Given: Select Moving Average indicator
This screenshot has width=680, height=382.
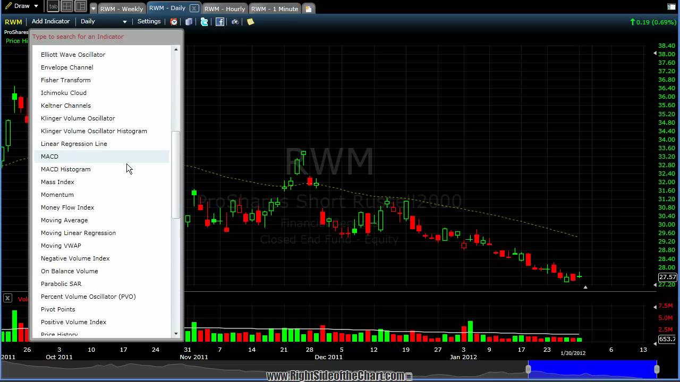Looking at the screenshot, I should coord(102,220).
